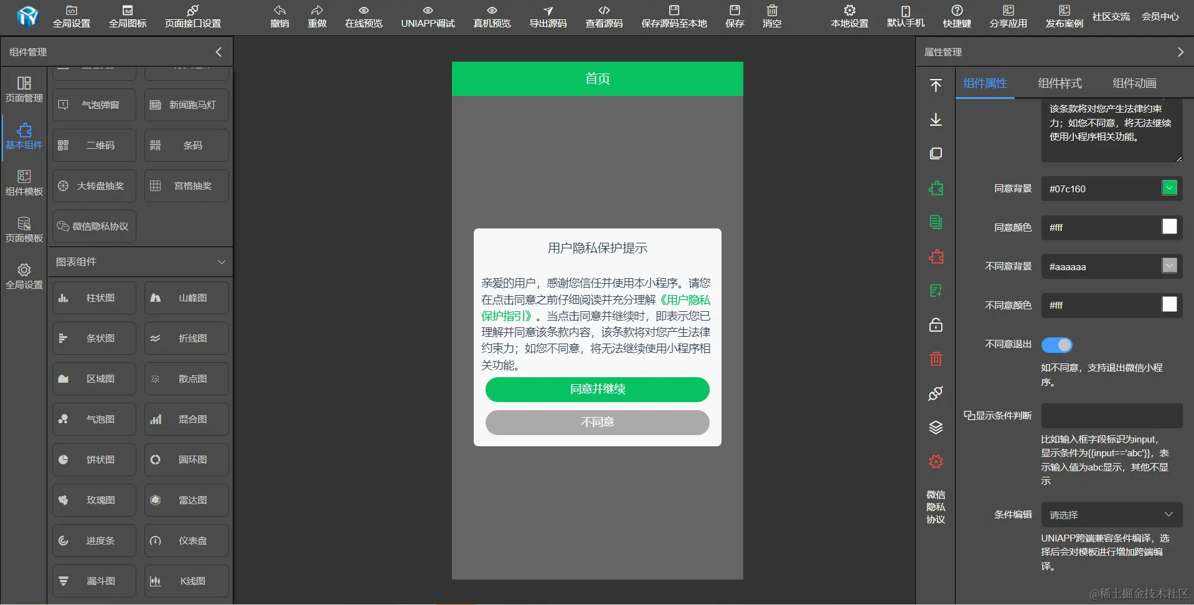Add the 柱状图 chart component
Image resolution: width=1194 pixels, height=605 pixels.
click(94, 298)
